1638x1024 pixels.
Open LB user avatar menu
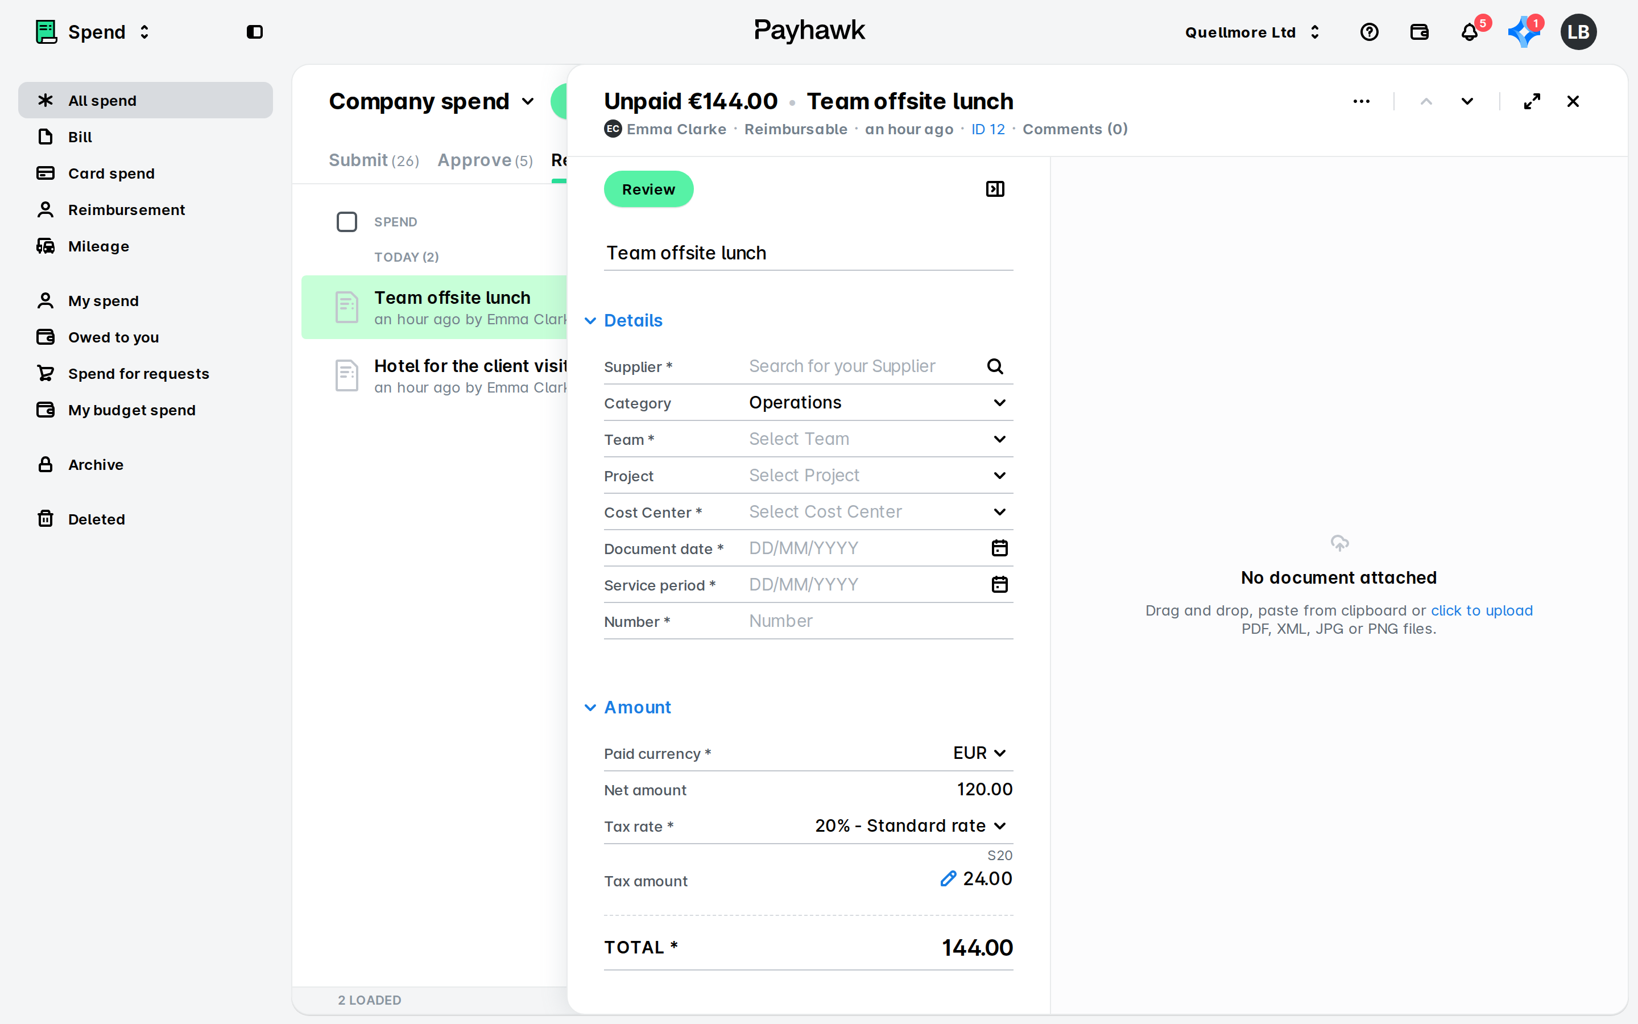point(1578,32)
